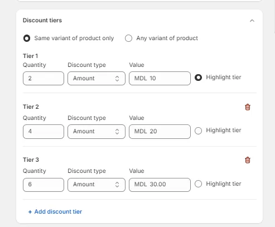
Task: Enable Highlight tier for Tier 3
Action: (198, 184)
